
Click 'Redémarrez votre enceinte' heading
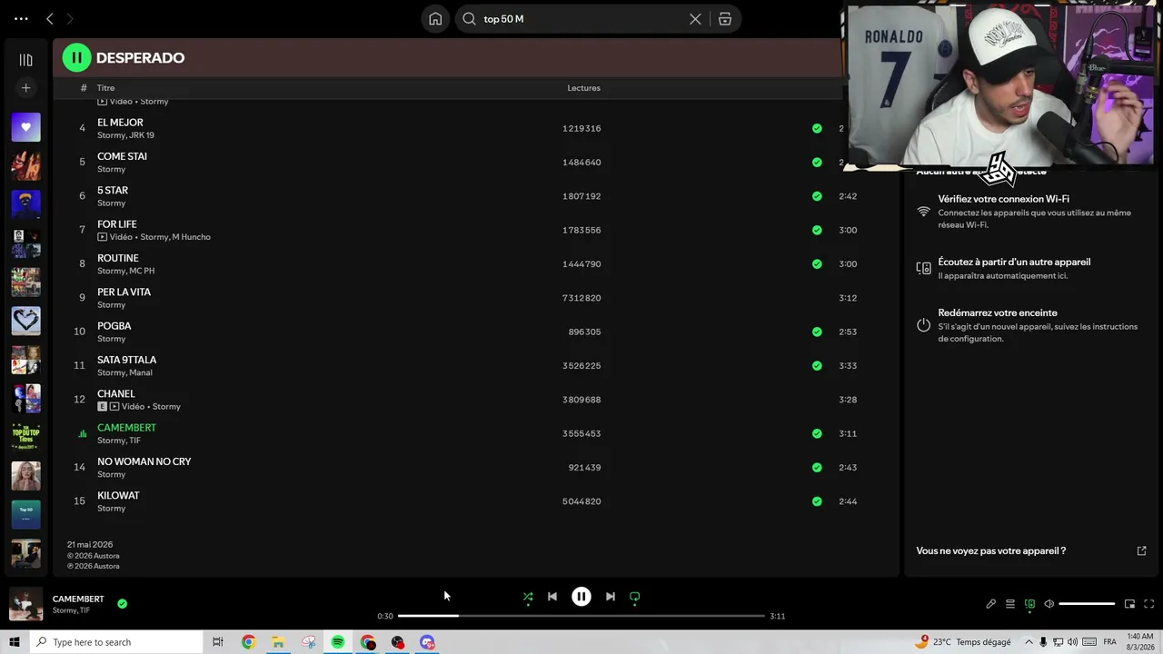tap(998, 312)
